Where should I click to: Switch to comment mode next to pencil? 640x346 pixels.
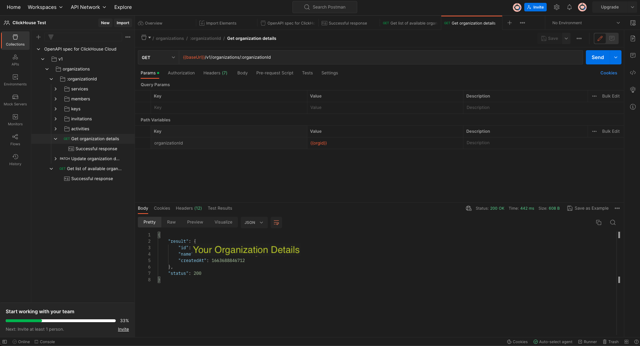click(x=612, y=38)
